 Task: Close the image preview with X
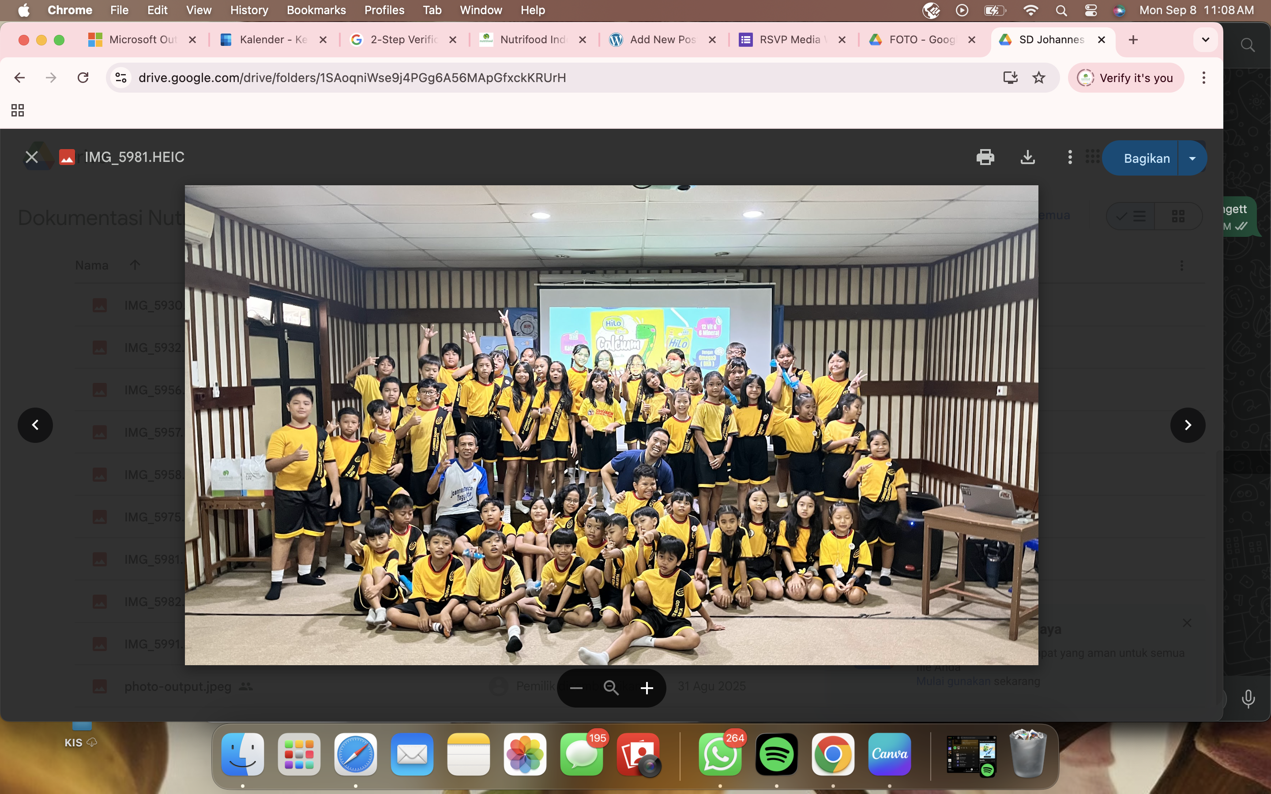click(31, 157)
